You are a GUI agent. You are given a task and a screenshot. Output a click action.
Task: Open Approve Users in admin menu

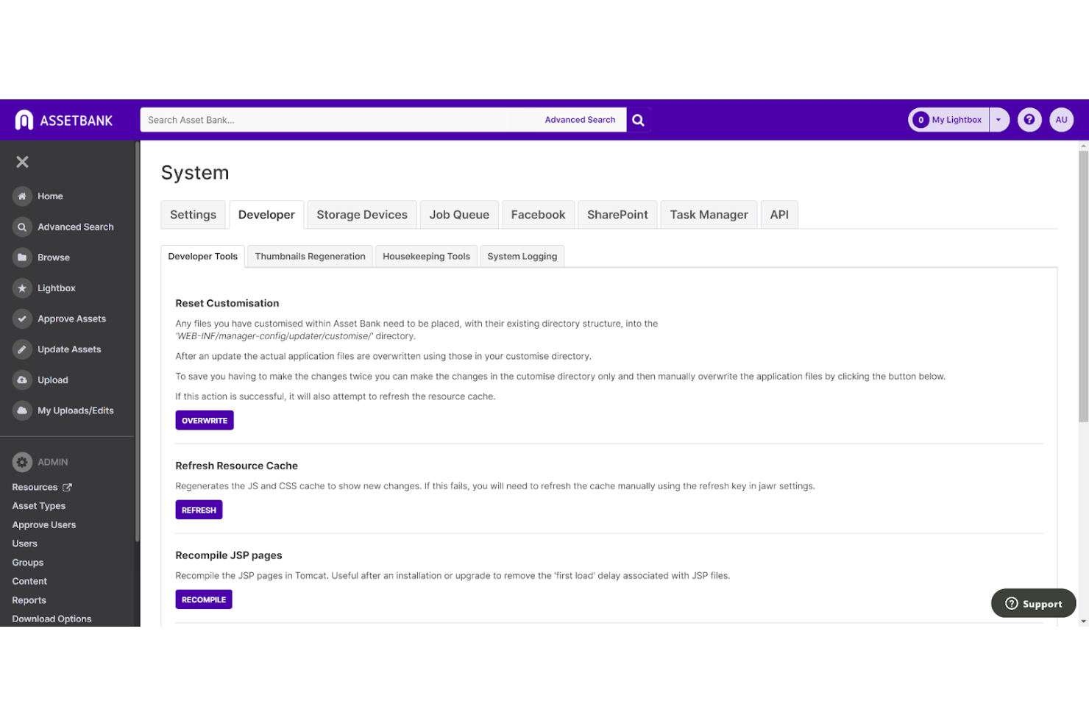44,525
